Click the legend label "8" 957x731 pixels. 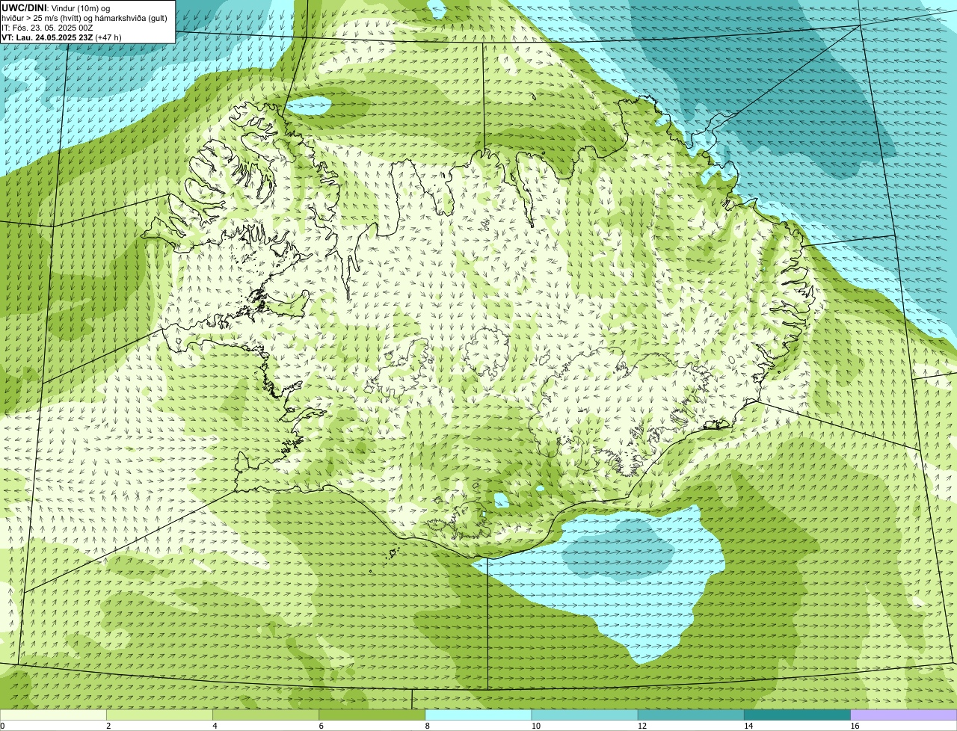coord(428,726)
